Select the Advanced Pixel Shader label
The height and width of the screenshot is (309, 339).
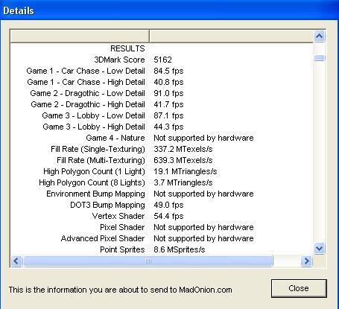click(x=103, y=238)
